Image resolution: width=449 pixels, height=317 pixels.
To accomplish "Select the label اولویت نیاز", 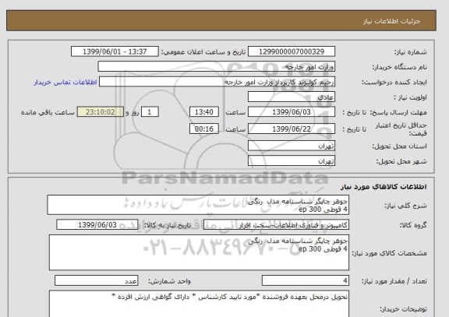I will click(410, 97).
